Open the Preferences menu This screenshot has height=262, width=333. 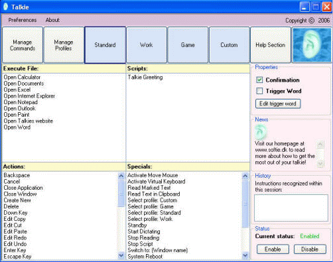click(x=23, y=20)
